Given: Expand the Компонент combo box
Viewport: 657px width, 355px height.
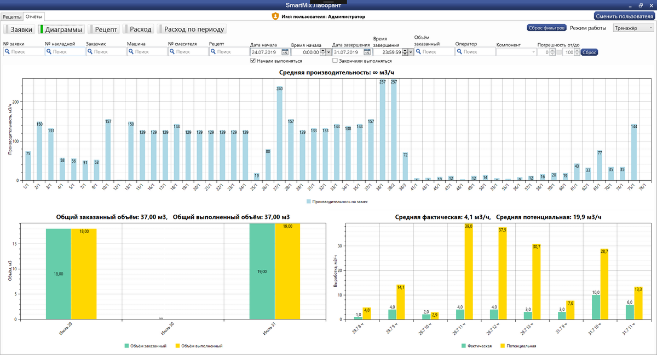Looking at the screenshot, I should point(533,52).
